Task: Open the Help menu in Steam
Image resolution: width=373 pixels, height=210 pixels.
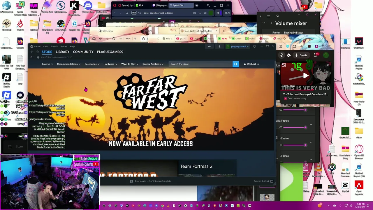Action: click(72, 46)
